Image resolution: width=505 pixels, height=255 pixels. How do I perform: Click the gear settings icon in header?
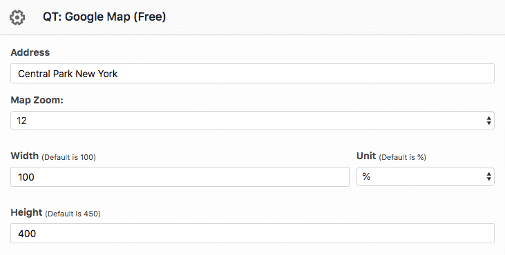coord(17,17)
